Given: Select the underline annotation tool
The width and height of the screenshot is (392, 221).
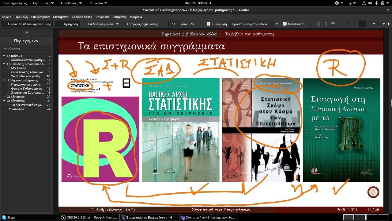Looking at the screenshot, I should point(318,24).
